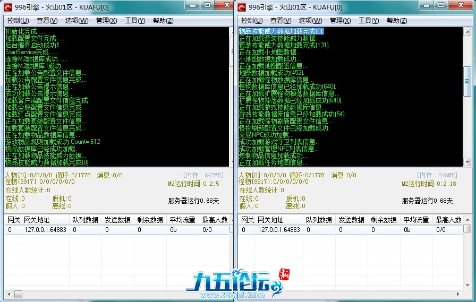Maximize the left 996引擎 window

pos(207,5)
